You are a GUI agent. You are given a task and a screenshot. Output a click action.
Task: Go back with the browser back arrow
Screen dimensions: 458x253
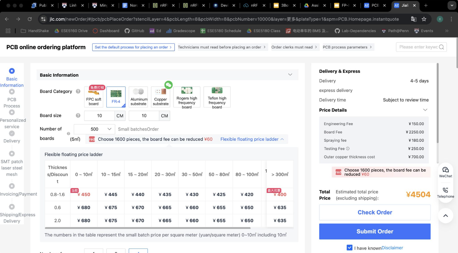(x=7, y=19)
